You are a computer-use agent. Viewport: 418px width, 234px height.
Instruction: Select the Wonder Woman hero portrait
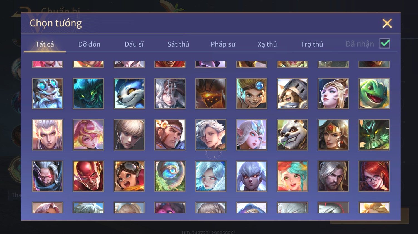pos(333,135)
